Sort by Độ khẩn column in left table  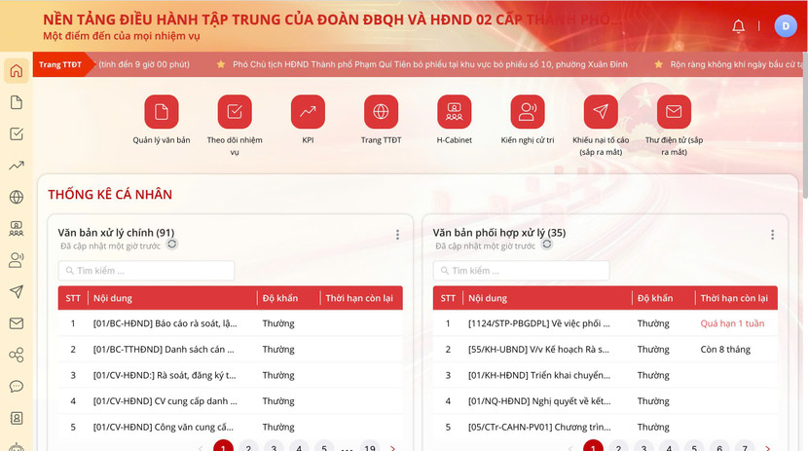(279, 298)
